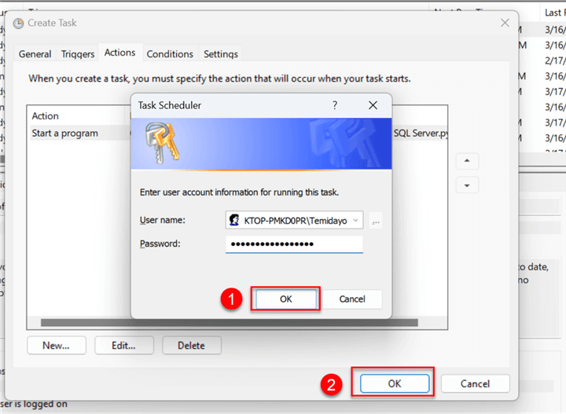Focus the Password field
The height and width of the screenshot is (414, 566).
[x=294, y=244]
